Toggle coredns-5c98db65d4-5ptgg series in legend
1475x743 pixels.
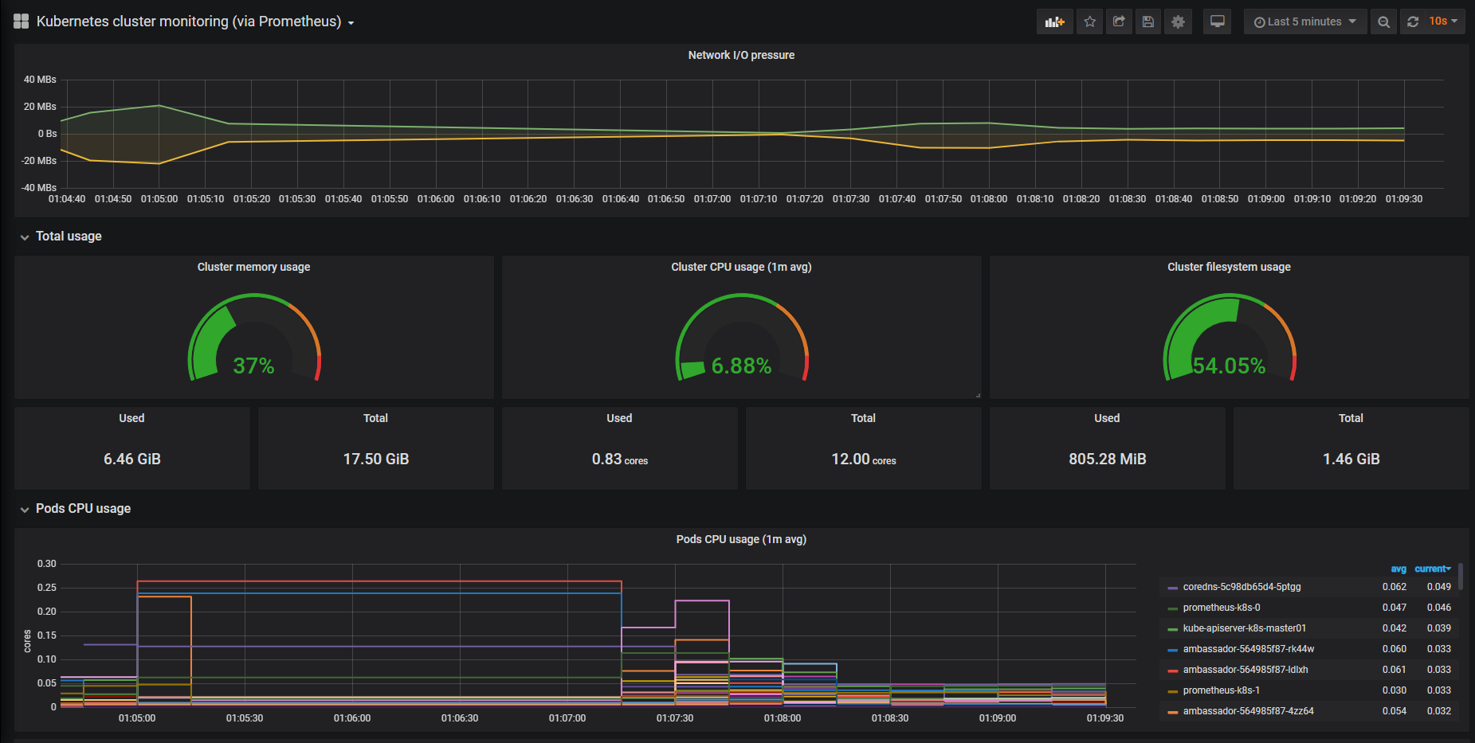(x=1242, y=587)
